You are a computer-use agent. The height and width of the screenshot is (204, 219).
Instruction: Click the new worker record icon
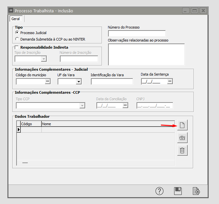pyautogui.click(x=182, y=126)
